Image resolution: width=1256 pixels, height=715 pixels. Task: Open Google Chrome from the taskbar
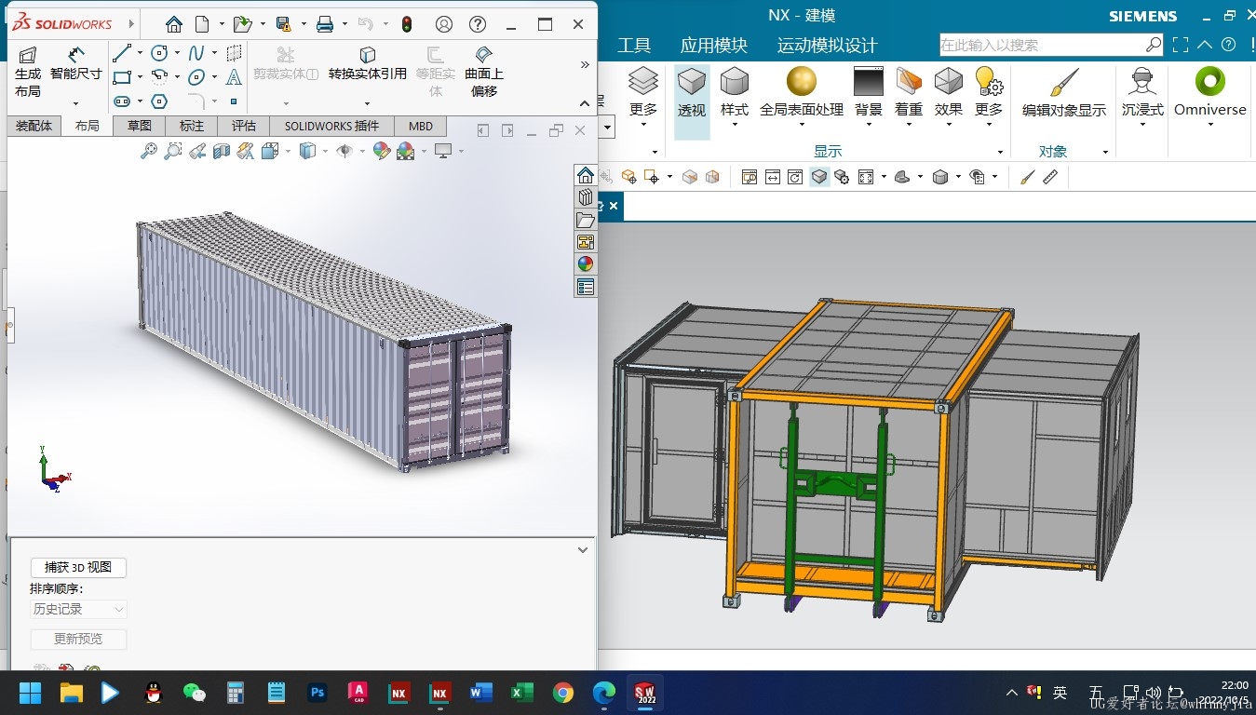click(x=562, y=693)
